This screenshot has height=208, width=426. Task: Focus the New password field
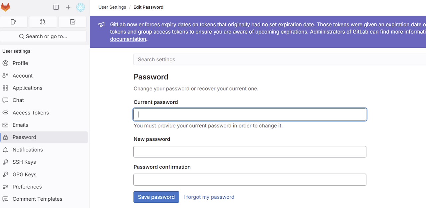pyautogui.click(x=250, y=152)
